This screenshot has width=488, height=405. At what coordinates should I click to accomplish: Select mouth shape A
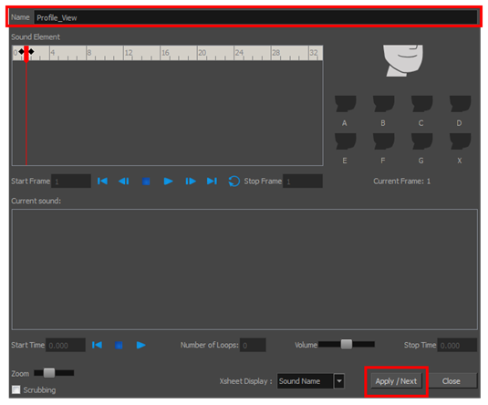[345, 104]
